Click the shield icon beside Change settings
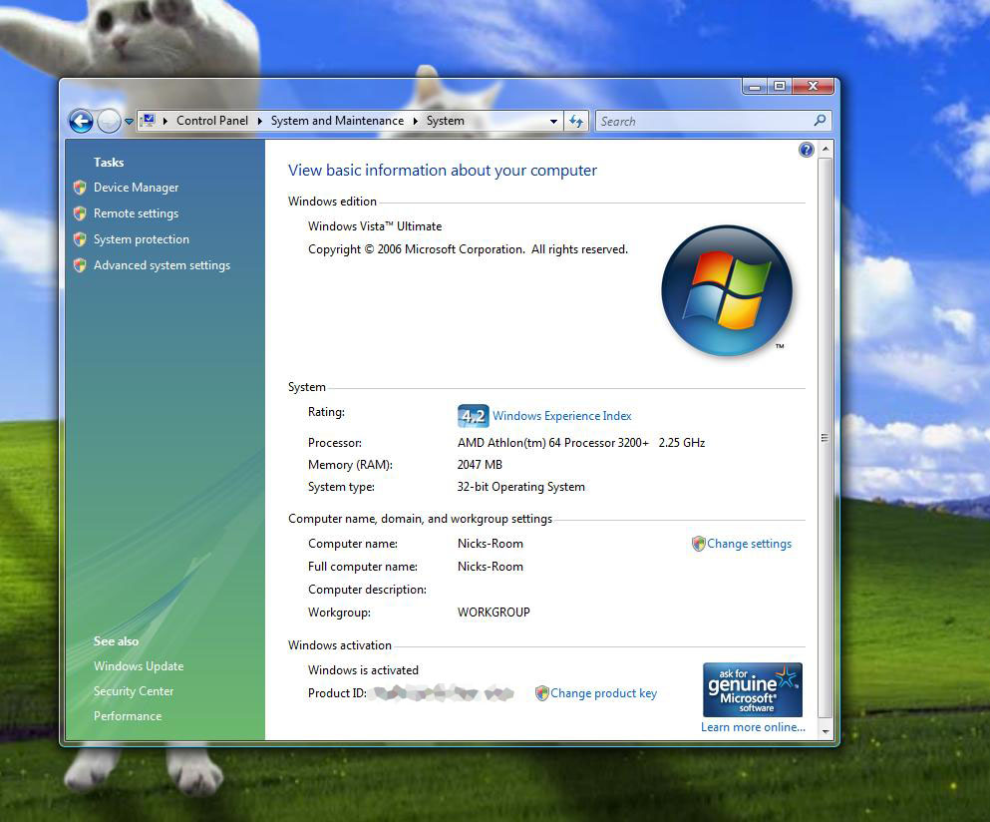Screen dimensions: 990x822 click(x=698, y=544)
